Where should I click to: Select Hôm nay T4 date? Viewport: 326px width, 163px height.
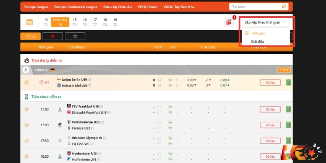point(60,22)
